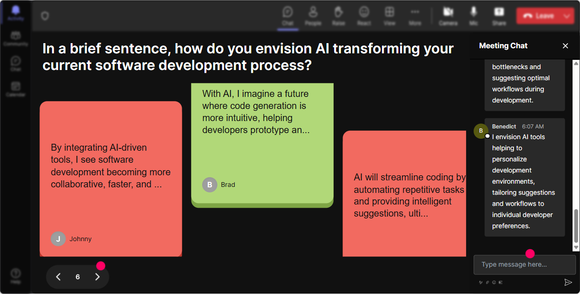This screenshot has width=580, height=294.
Task: Click Johnny's avatar on the card
Action: click(58, 239)
